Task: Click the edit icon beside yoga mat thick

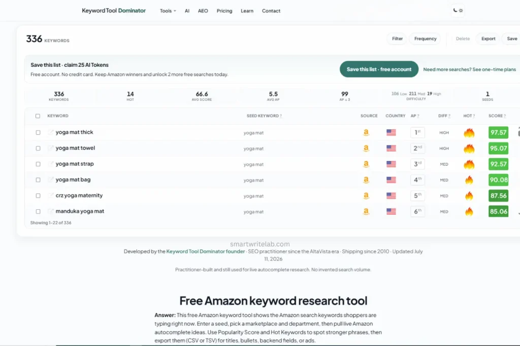Action: pyautogui.click(x=50, y=132)
